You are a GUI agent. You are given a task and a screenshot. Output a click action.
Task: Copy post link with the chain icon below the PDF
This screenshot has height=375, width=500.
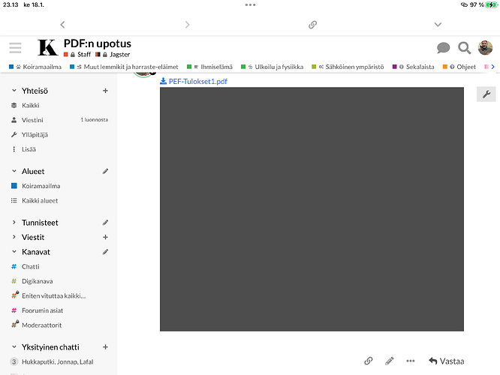(x=369, y=361)
